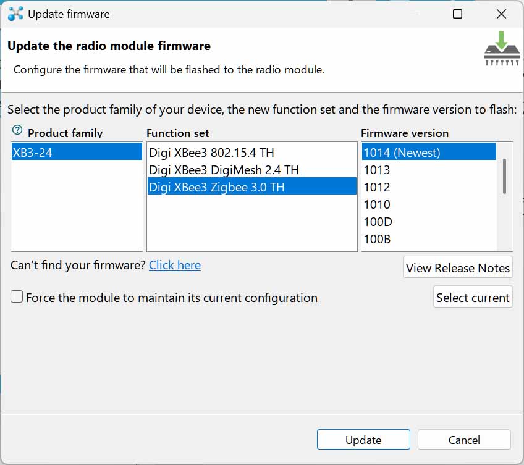The height and width of the screenshot is (465, 524).
Task: Select Digi XBee3 802.15.4 TH function set
Action: coord(251,153)
